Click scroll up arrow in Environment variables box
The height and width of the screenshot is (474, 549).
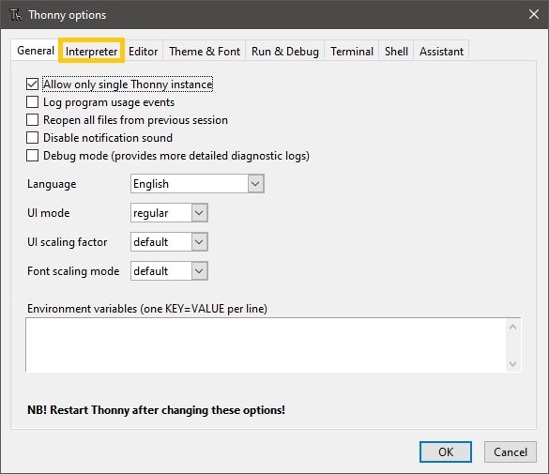point(513,327)
